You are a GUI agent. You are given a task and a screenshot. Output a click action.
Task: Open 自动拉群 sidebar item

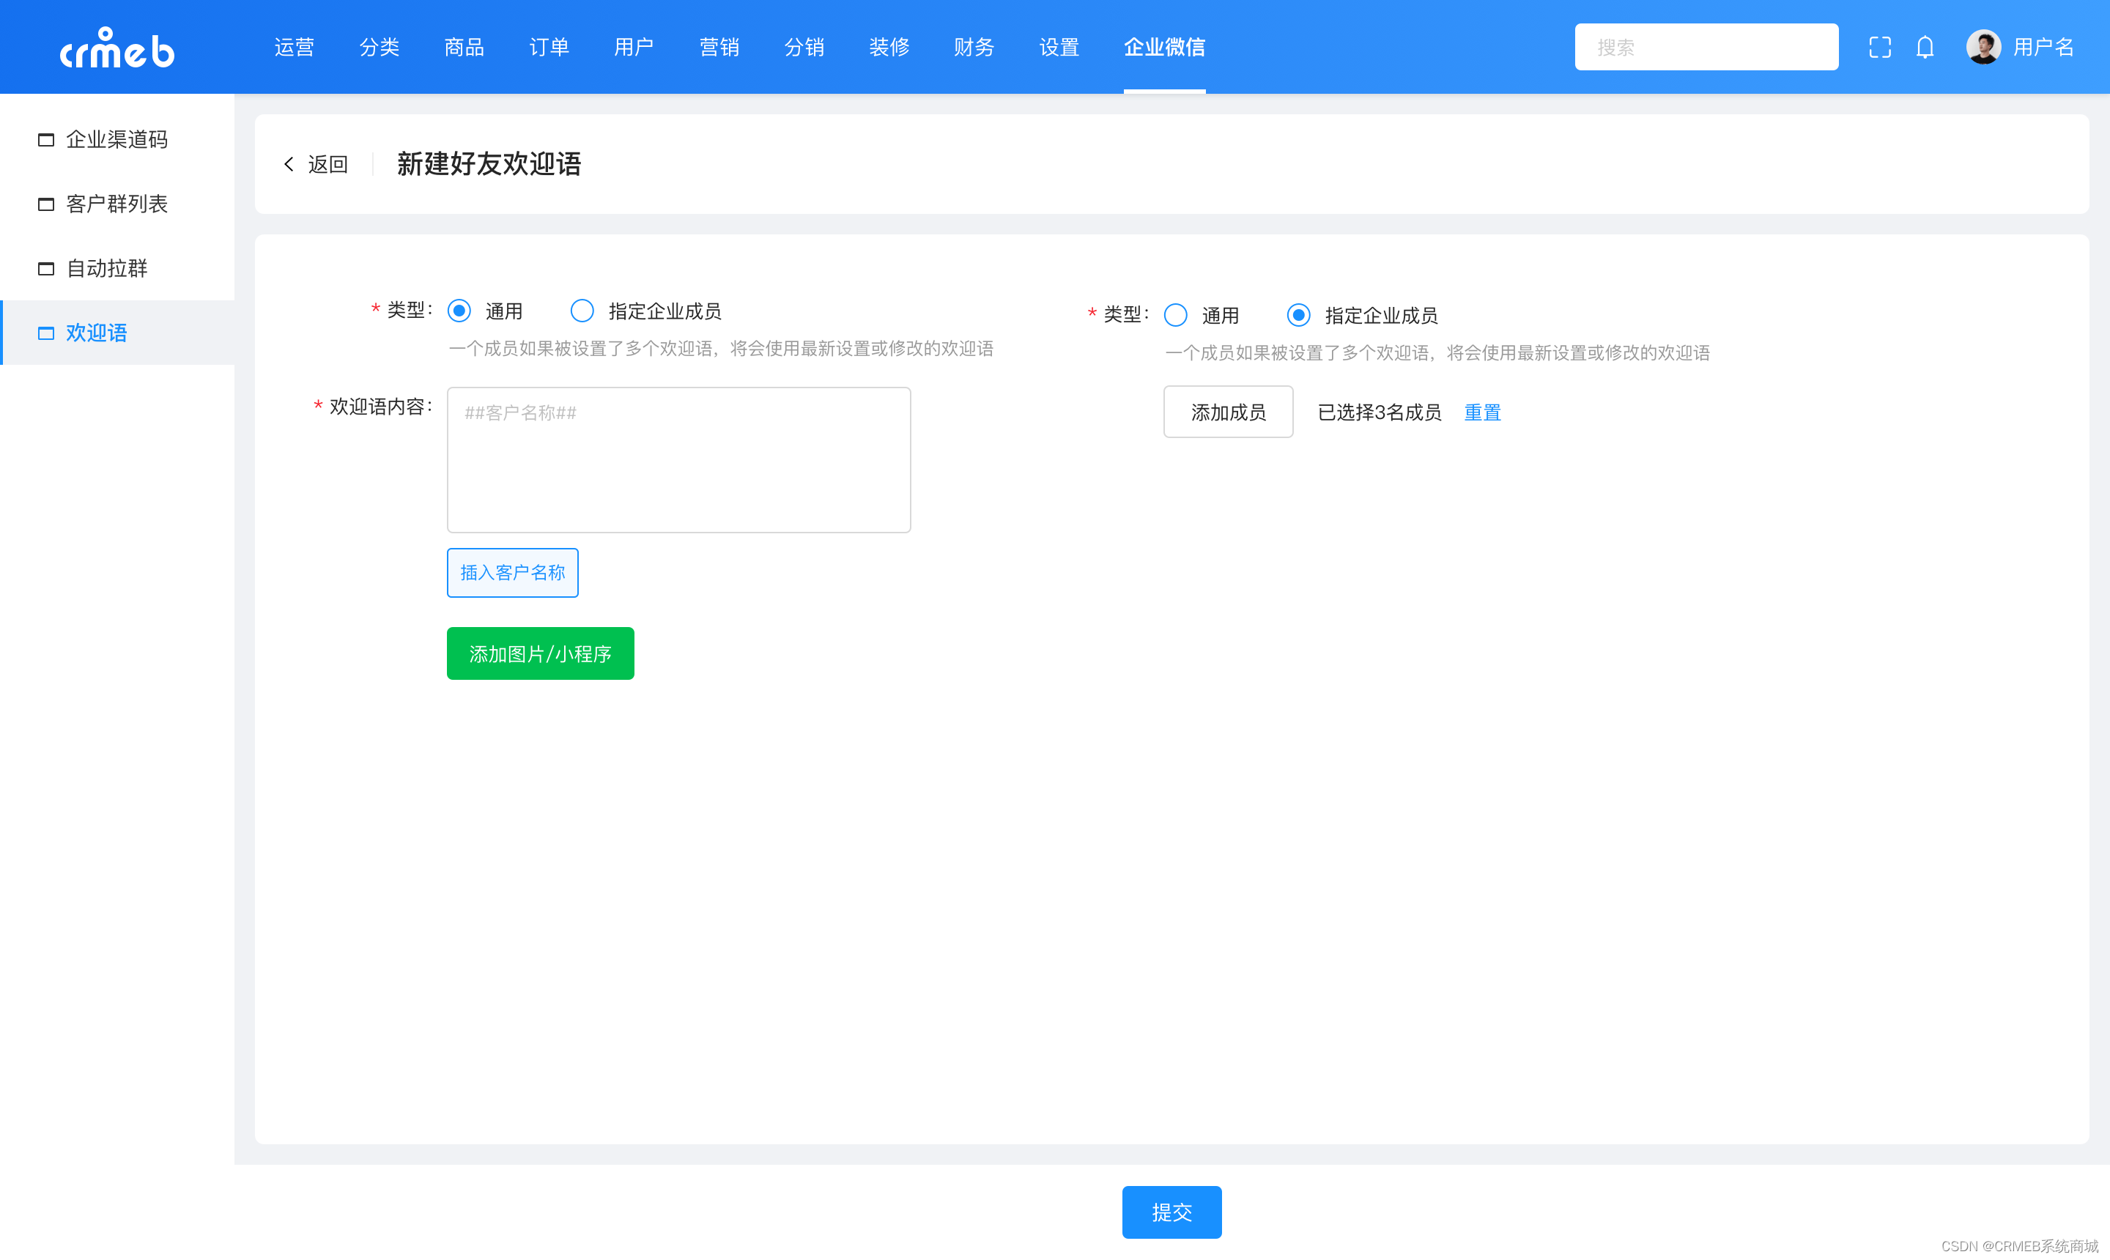pyautogui.click(x=106, y=268)
